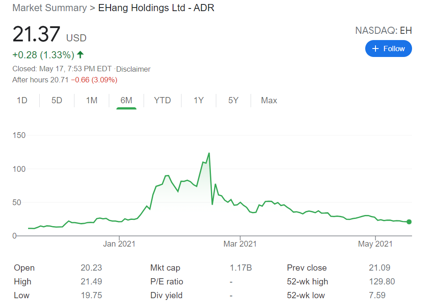Image resolution: width=433 pixels, height=304 pixels.
Task: Click the Mar 2021 axis label
Action: click(x=240, y=244)
